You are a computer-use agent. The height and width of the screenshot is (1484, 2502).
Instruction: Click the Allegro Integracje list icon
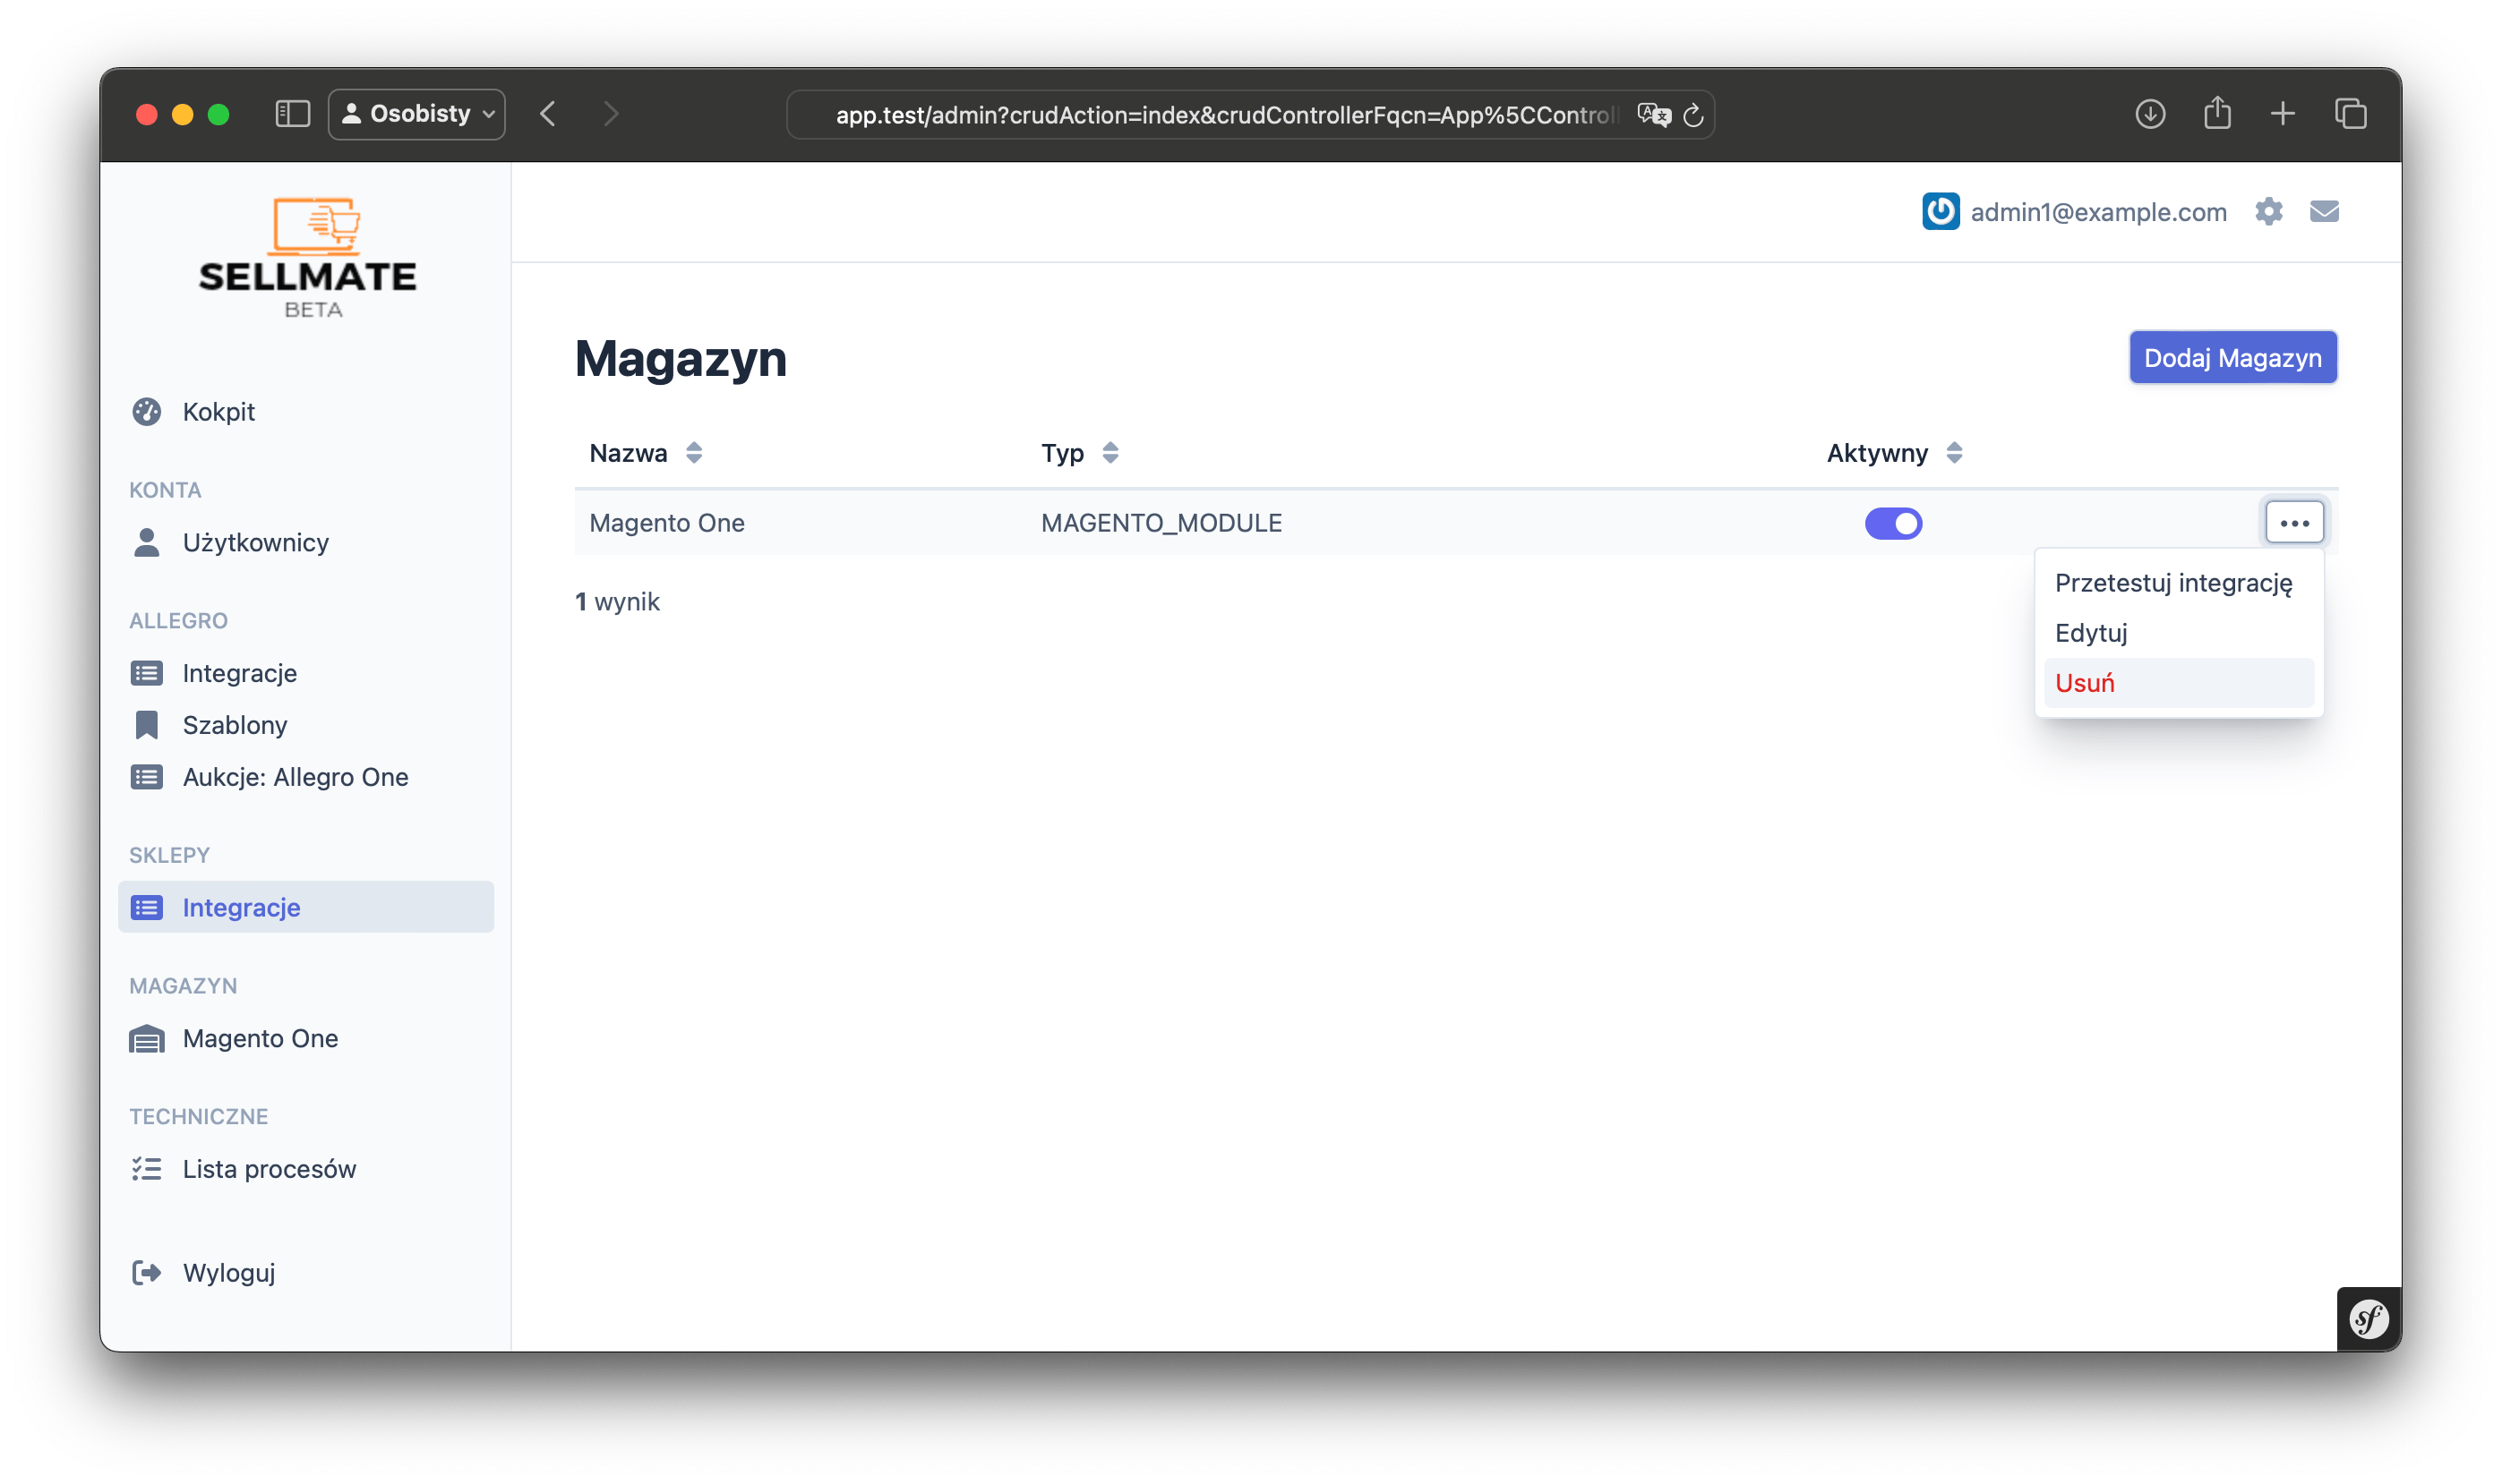tap(147, 673)
